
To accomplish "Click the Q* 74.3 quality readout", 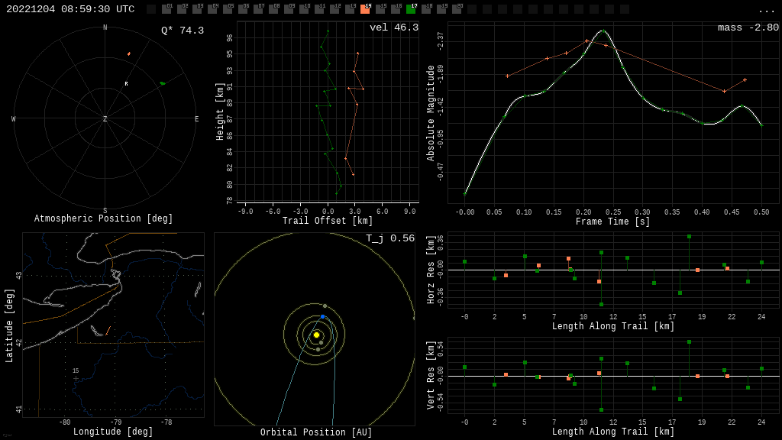I will point(182,31).
